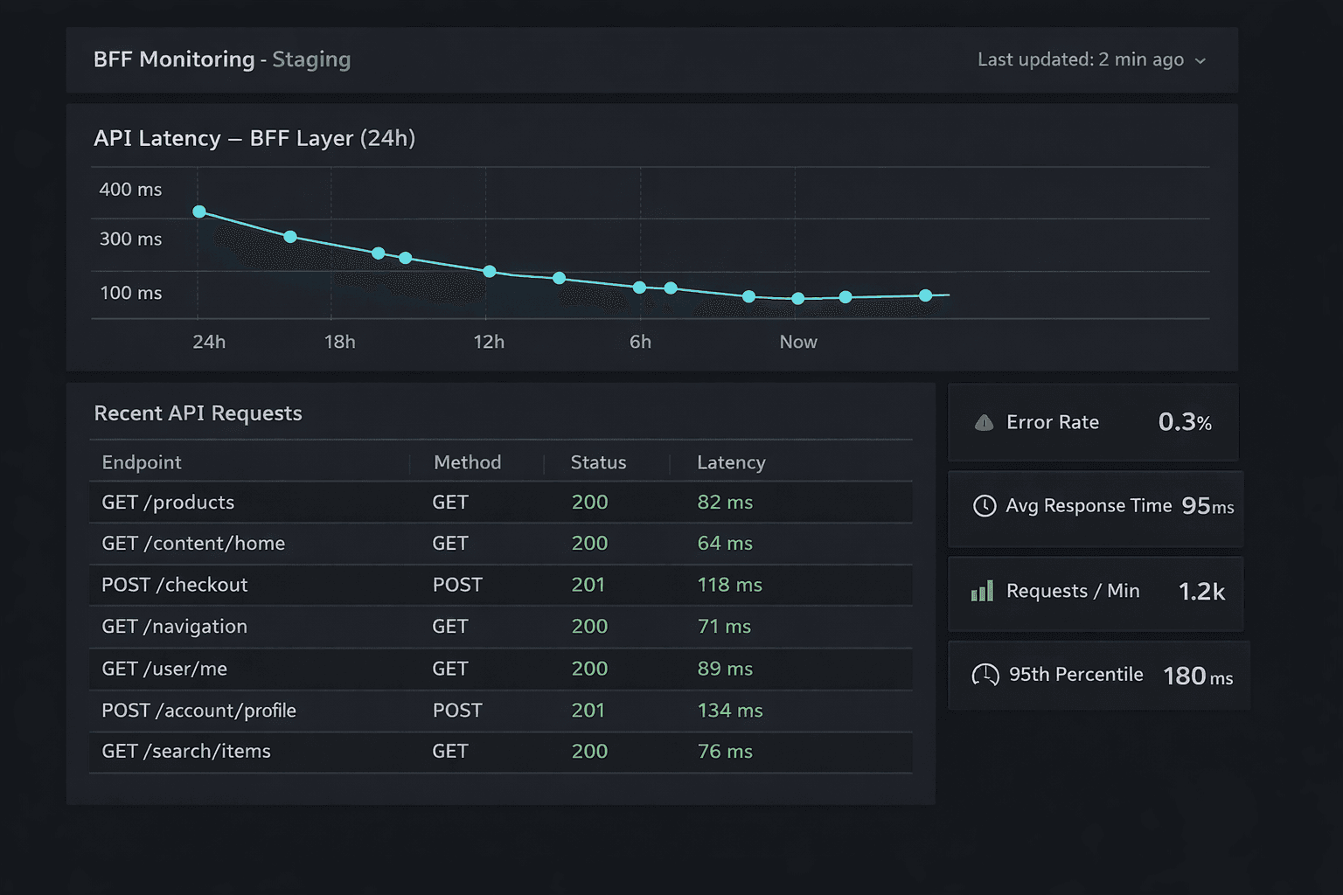This screenshot has width=1343, height=895.
Task: Select the data point near the 12h mark
Action: tap(490, 272)
